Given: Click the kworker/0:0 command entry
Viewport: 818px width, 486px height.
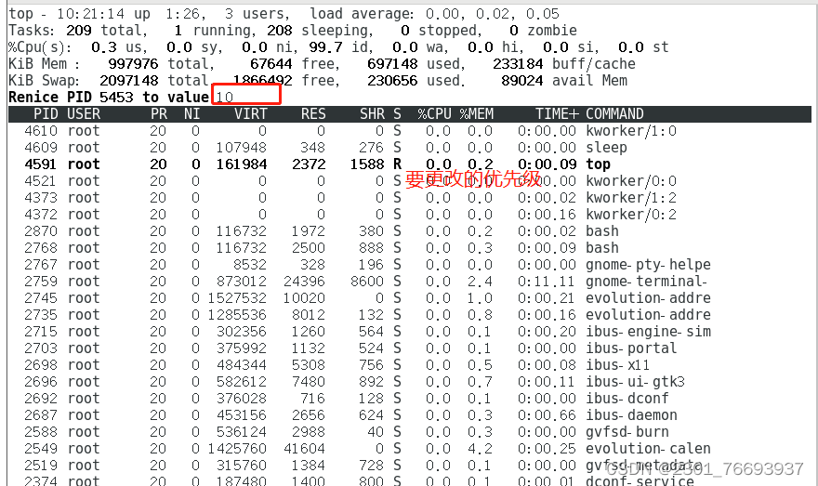Looking at the screenshot, I should [631, 181].
